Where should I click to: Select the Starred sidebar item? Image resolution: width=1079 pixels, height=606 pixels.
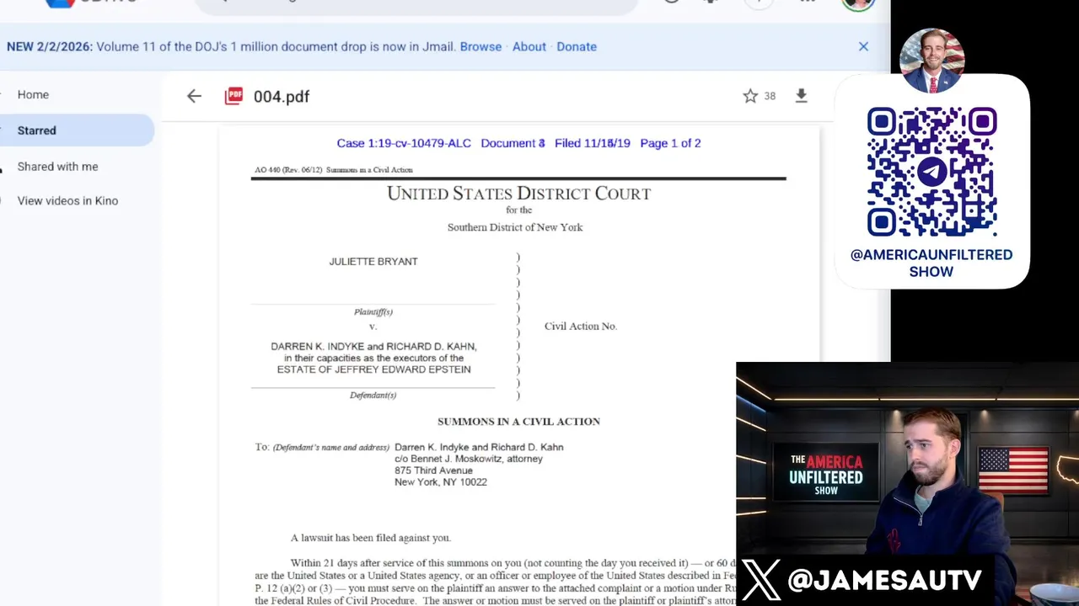77,130
